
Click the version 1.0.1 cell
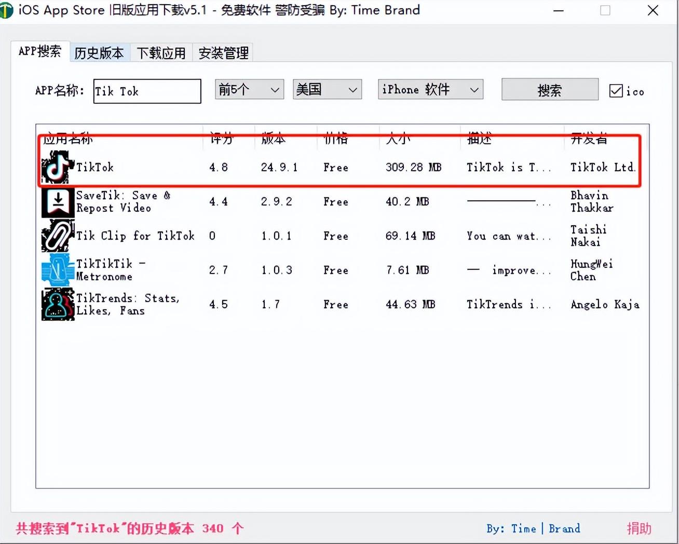[277, 236]
